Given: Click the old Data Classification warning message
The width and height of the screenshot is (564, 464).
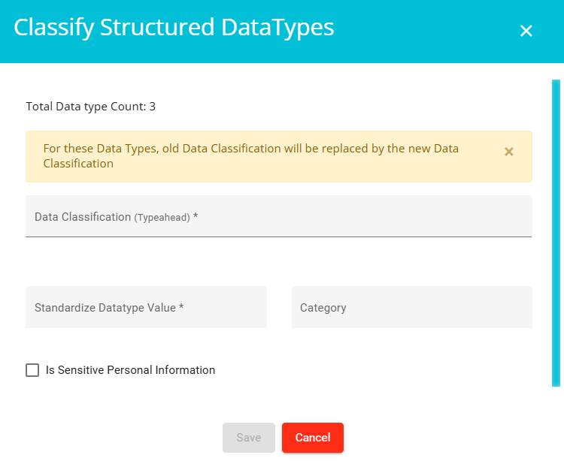Looking at the screenshot, I should pos(250,156).
